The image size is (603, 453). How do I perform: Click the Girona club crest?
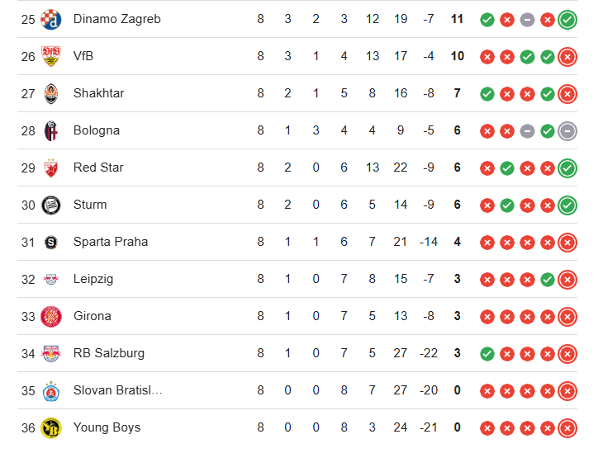click(x=50, y=317)
